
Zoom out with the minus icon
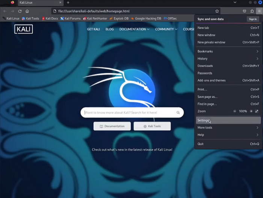point(235,111)
